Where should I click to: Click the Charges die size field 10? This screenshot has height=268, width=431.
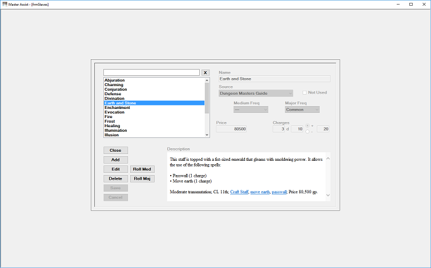297,129
